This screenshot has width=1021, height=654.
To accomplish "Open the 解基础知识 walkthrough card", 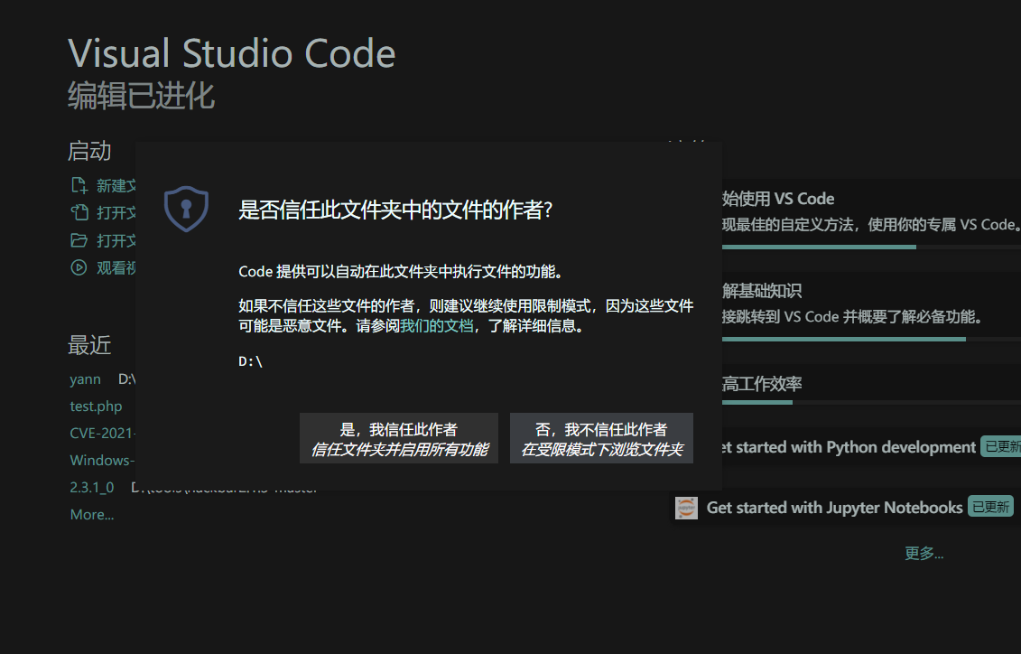I will [871, 305].
